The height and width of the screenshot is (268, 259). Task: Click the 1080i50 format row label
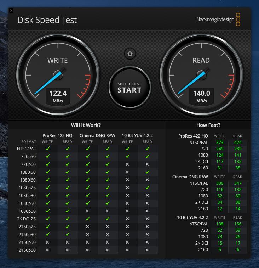(x=28, y=172)
